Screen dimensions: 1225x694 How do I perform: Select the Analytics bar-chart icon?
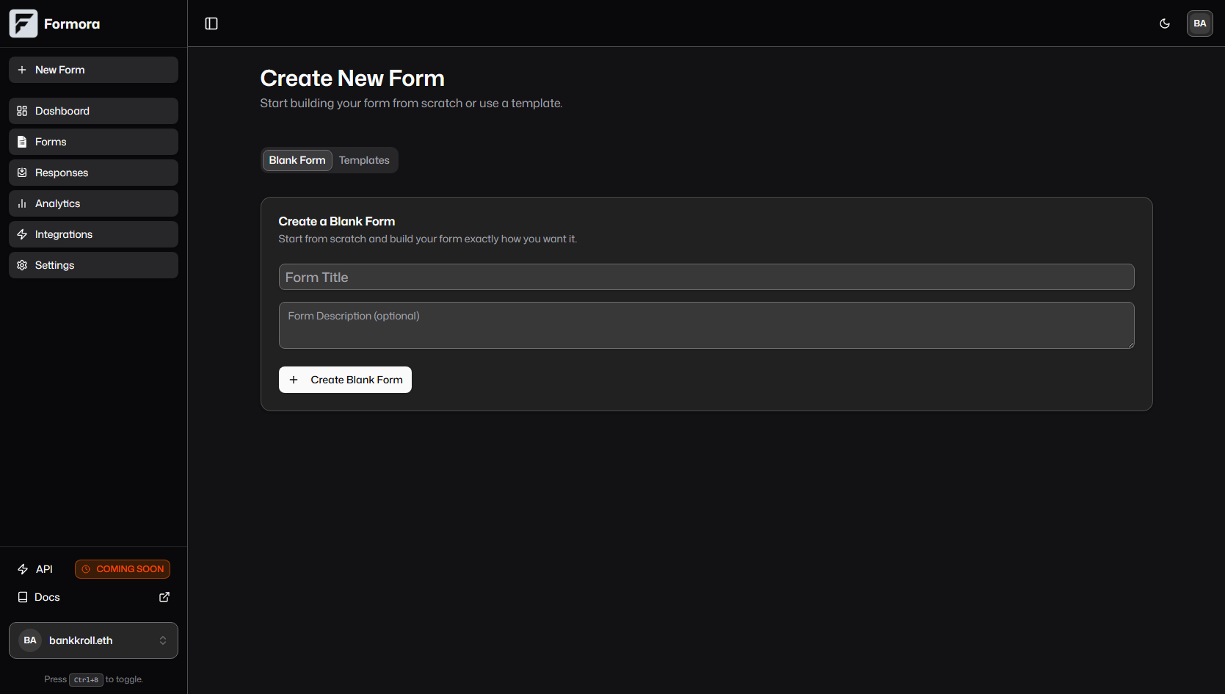[x=22, y=203]
